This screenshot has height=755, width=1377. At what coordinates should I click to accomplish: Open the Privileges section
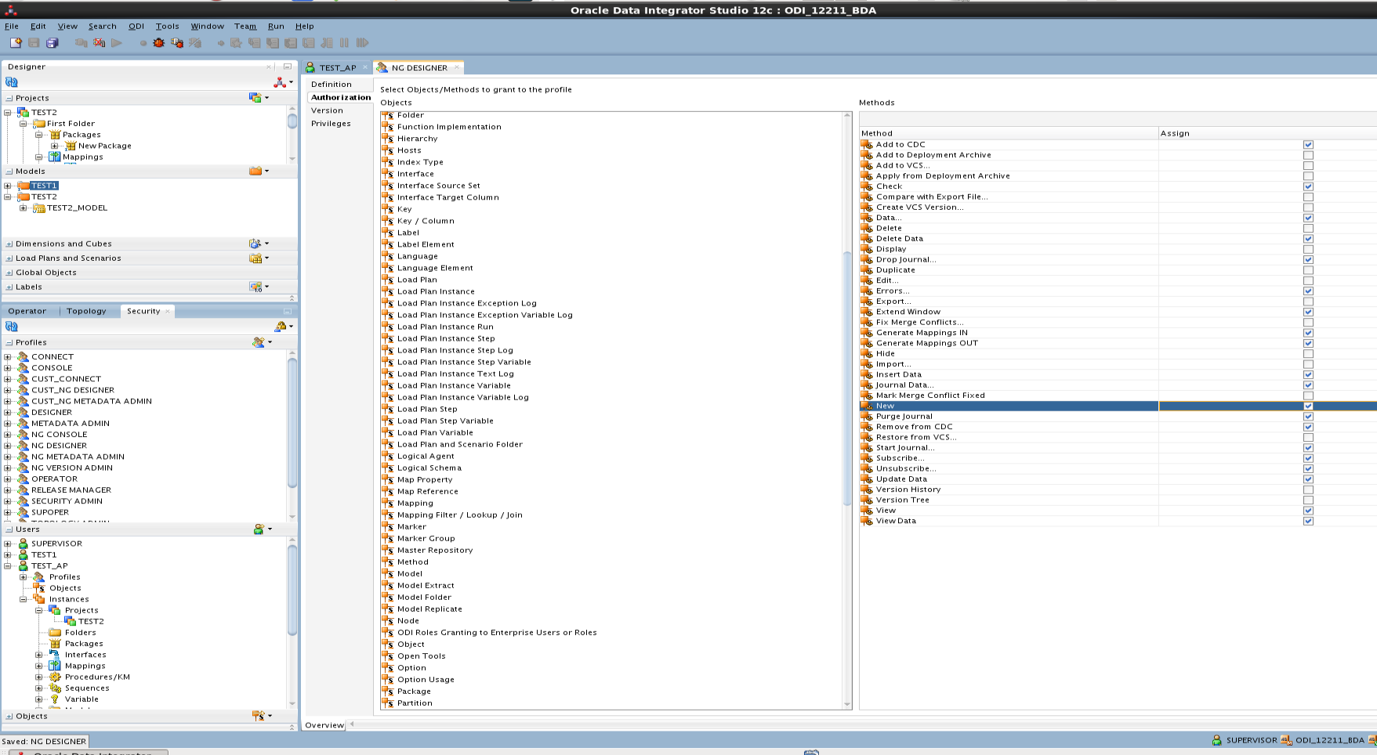point(331,124)
